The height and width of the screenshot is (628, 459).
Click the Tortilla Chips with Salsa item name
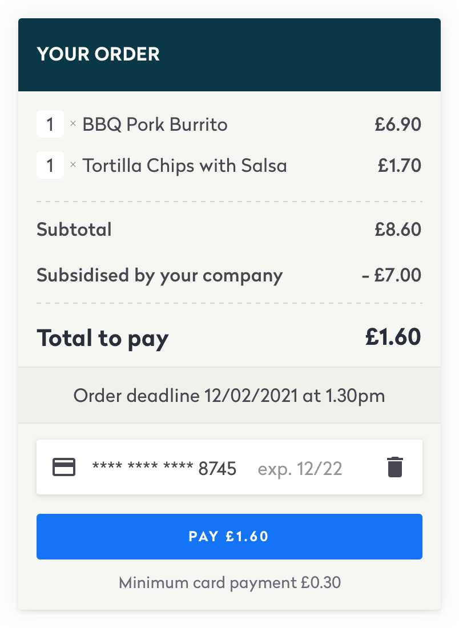(184, 166)
